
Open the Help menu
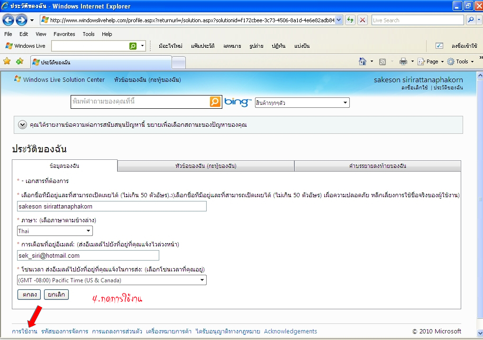click(x=107, y=34)
